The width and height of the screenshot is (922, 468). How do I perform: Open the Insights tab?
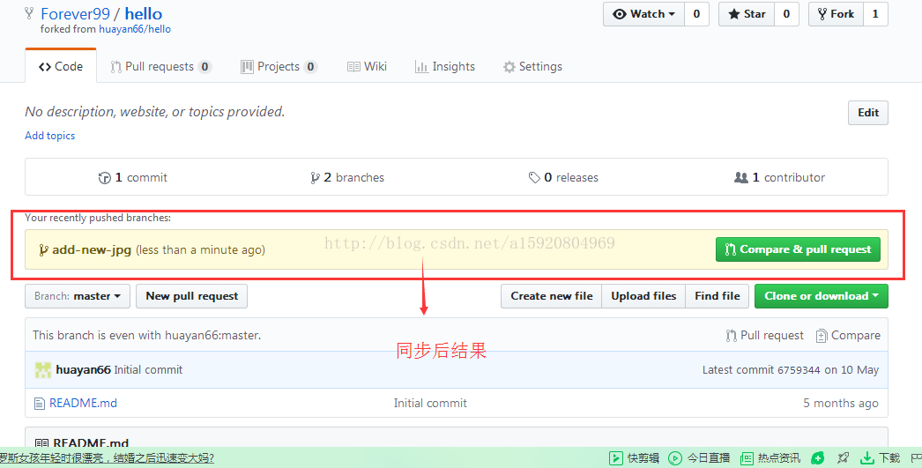[444, 66]
